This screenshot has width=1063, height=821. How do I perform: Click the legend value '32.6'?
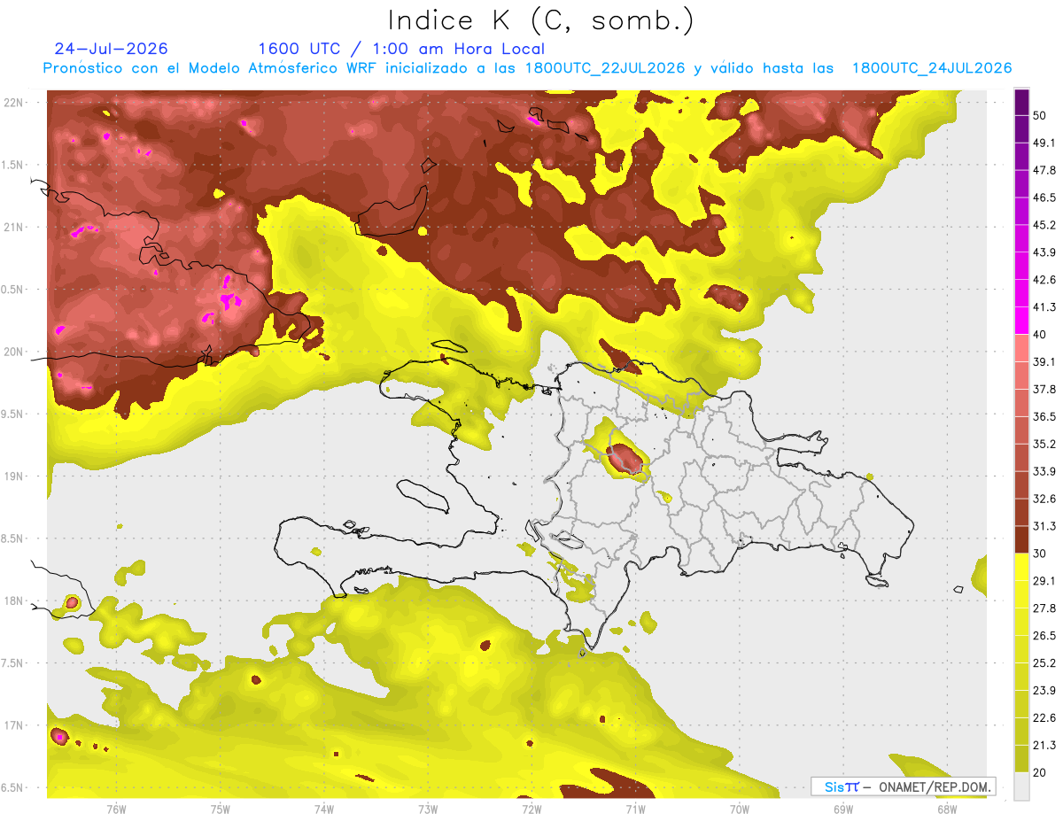tap(1044, 499)
